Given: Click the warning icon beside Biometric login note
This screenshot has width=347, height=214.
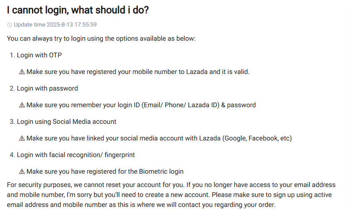Looking at the screenshot, I should pos(22,172).
